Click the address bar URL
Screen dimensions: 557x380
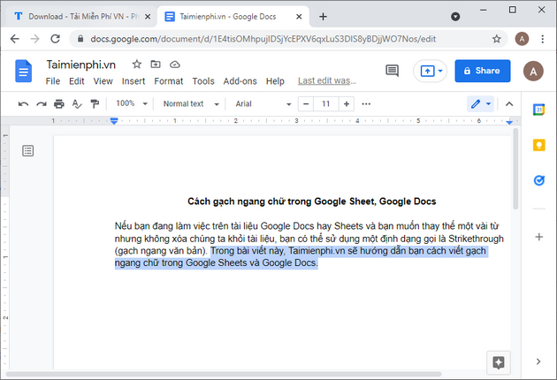click(263, 39)
